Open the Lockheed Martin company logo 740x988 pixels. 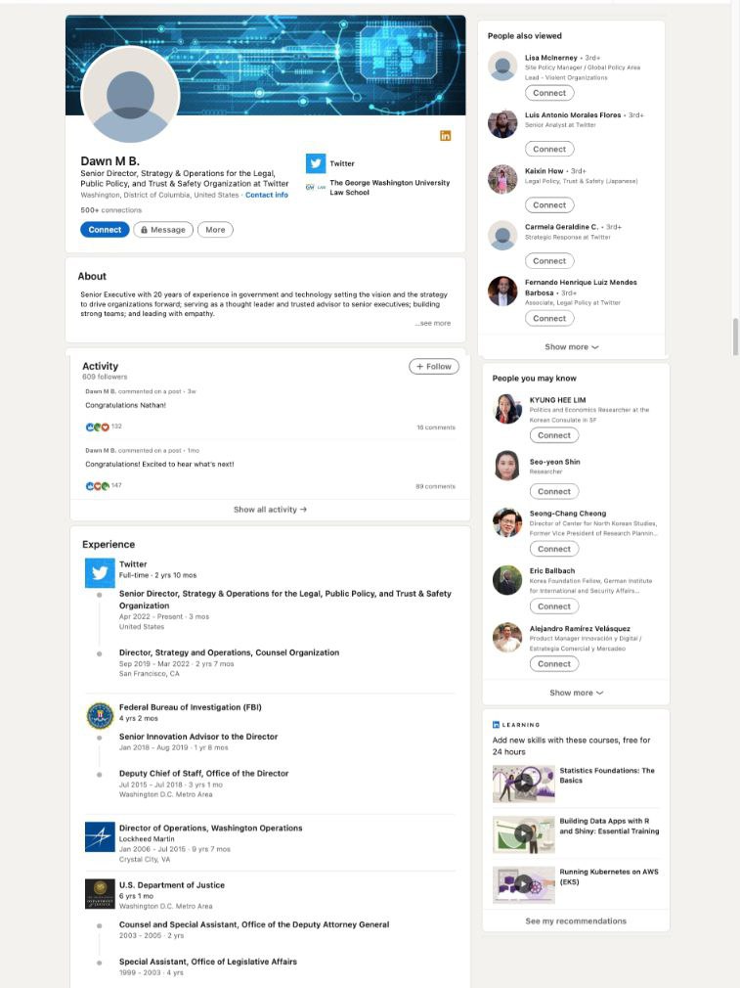coord(100,836)
